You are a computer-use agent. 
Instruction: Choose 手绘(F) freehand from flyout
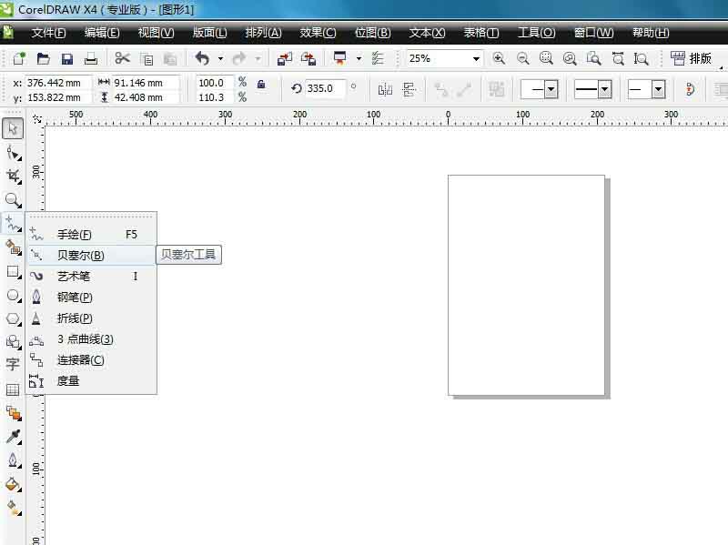click(92, 235)
